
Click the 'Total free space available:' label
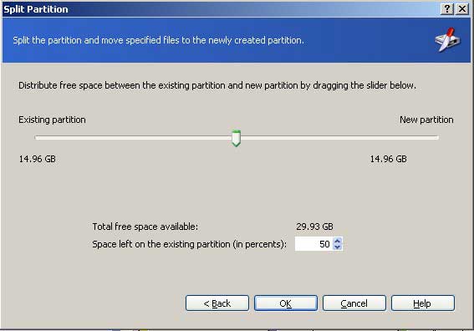[145, 227]
